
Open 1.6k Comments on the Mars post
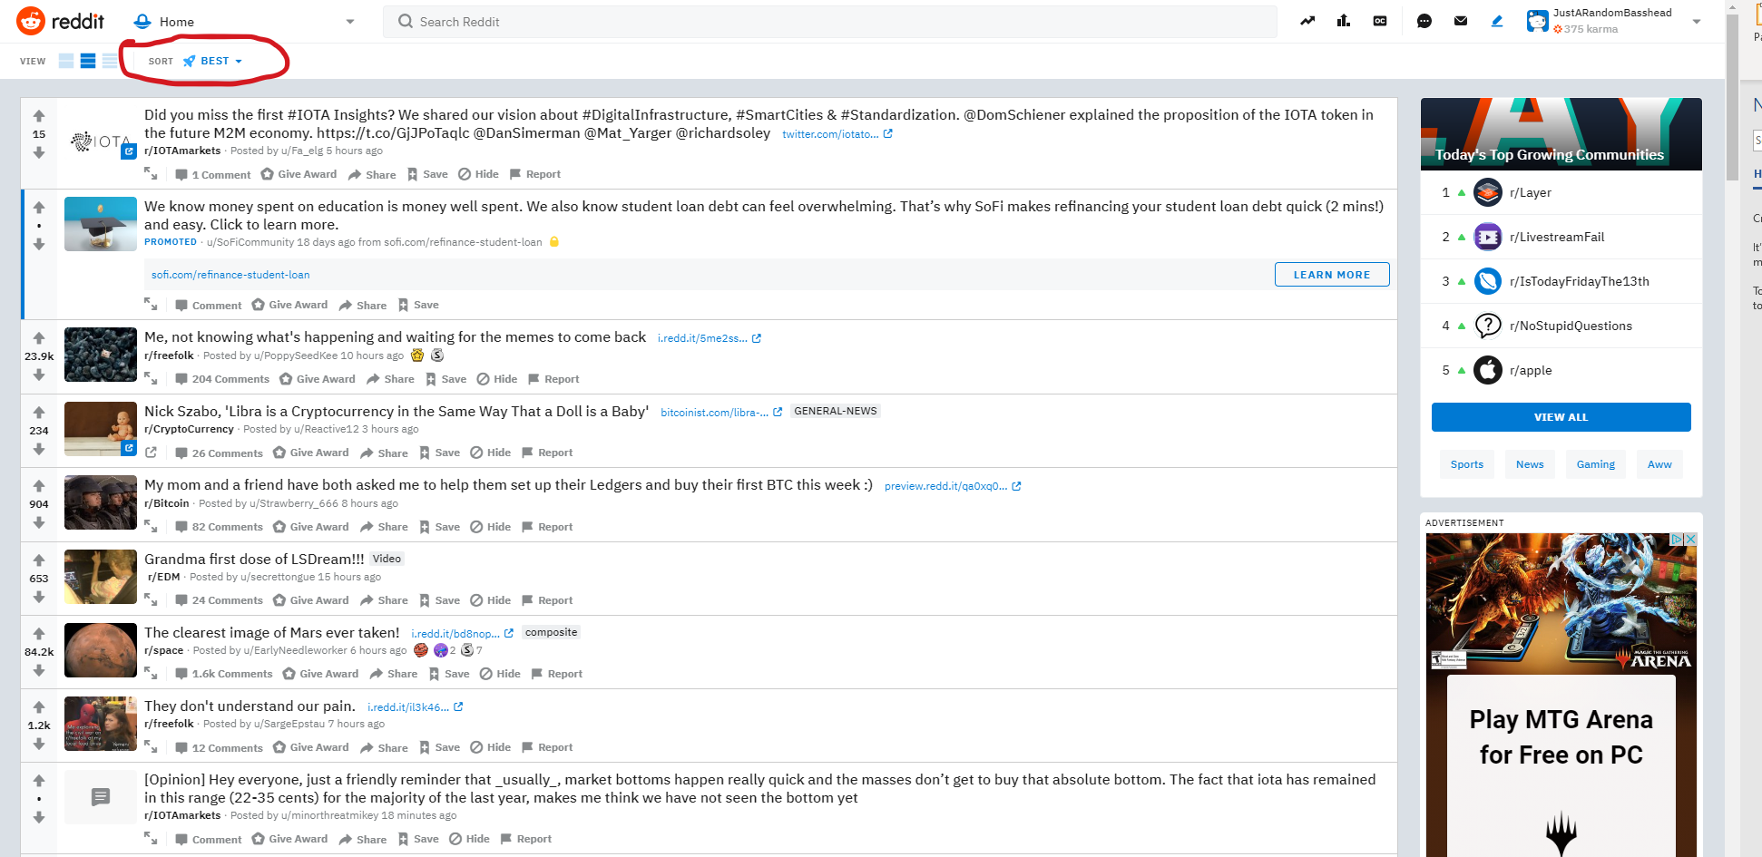click(x=223, y=674)
